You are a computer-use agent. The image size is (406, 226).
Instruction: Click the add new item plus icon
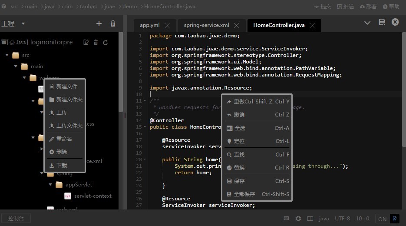coord(99,23)
